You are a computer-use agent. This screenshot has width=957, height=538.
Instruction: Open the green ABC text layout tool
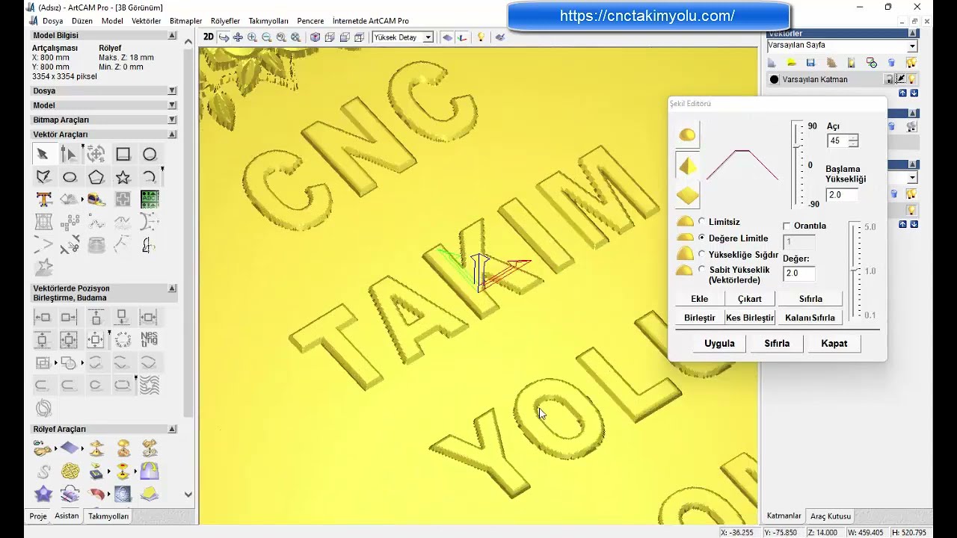tap(150, 200)
